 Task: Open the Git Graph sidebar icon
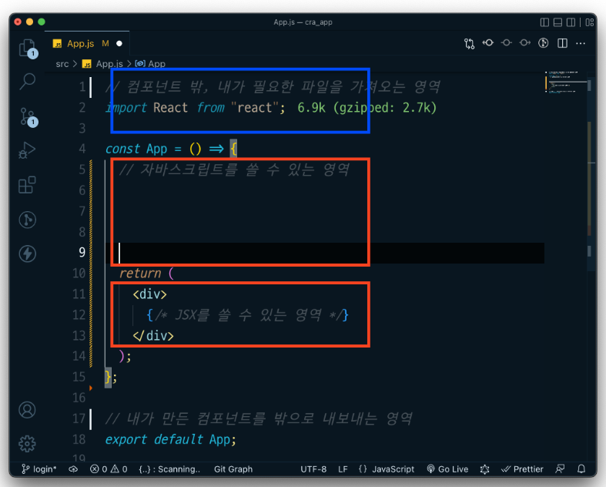pyautogui.click(x=28, y=220)
